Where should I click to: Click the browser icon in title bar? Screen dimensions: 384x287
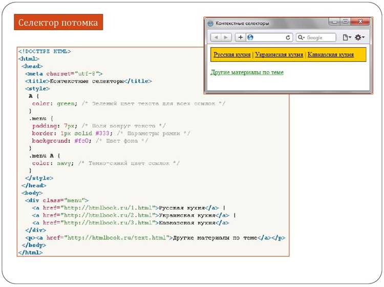(x=210, y=24)
